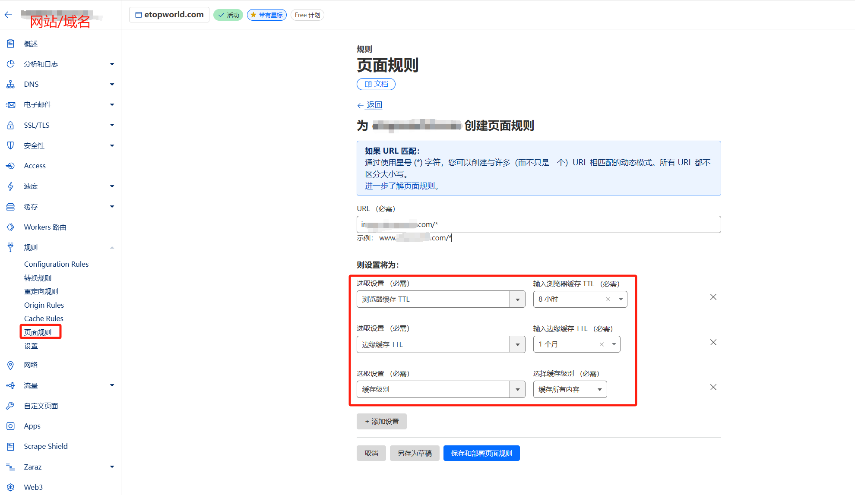The image size is (855, 495).
Task: Collapse the 规则 section chevron
Action: click(x=112, y=247)
